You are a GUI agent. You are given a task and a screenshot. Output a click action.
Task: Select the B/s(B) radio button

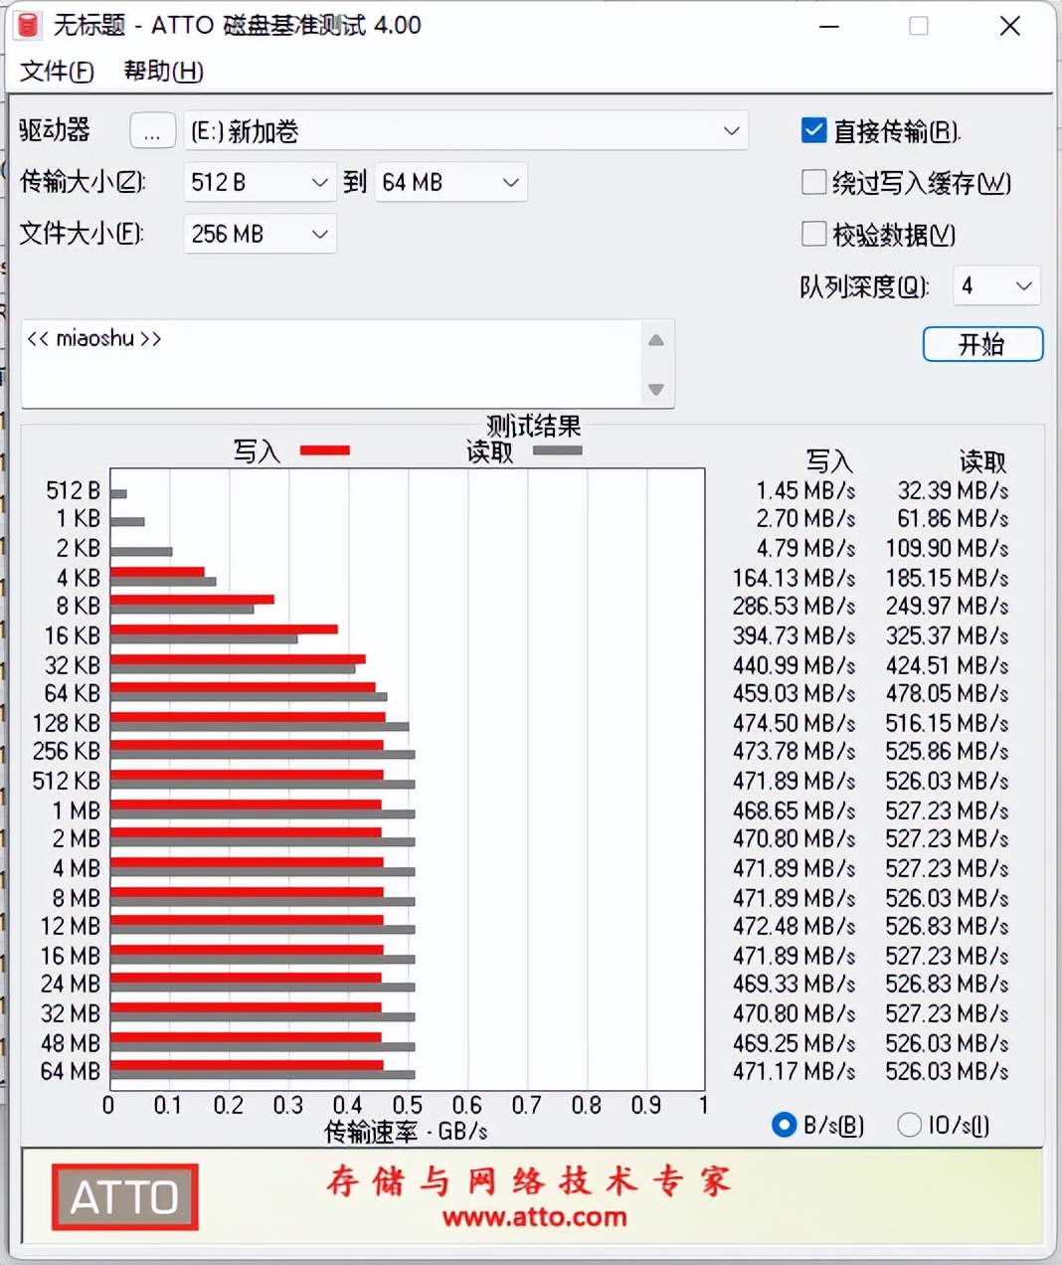coord(784,1125)
